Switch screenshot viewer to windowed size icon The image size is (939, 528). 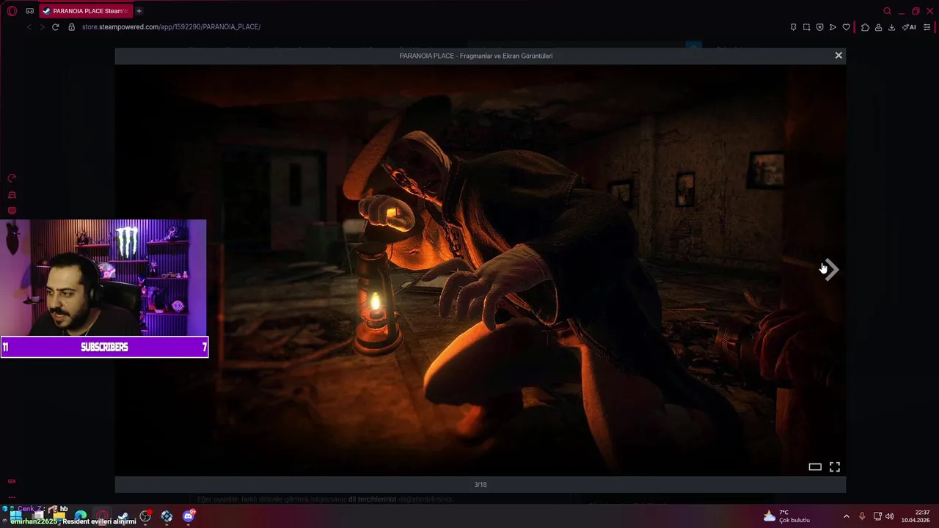tap(815, 467)
